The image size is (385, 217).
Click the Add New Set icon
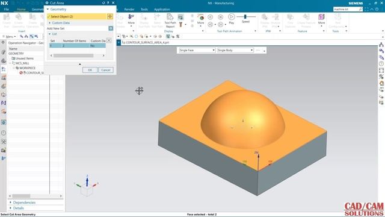click(111, 28)
